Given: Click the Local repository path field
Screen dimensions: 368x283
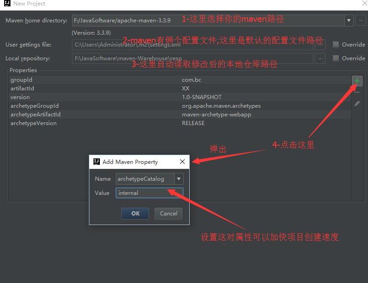Looking at the screenshot, I should click(192, 58).
